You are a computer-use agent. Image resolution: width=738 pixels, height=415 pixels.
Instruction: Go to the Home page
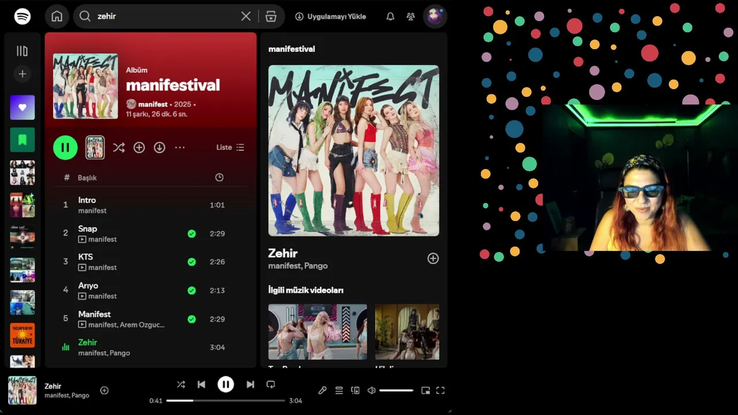click(x=57, y=16)
